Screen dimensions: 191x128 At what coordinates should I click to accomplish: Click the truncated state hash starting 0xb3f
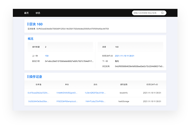pyautogui.click(x=140, y=66)
